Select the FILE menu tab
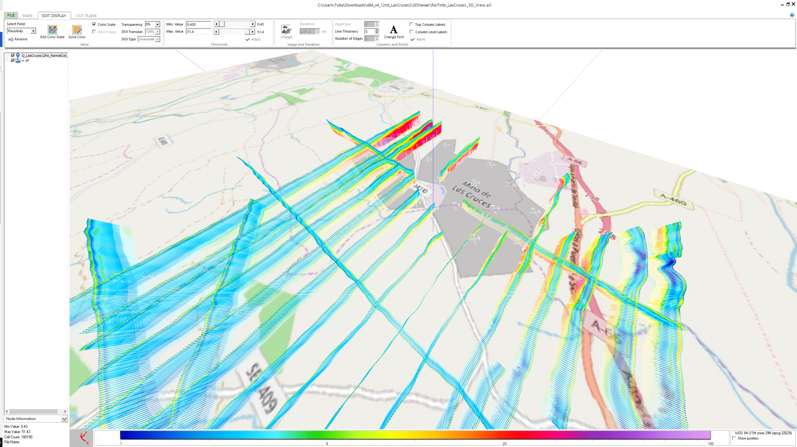The image size is (797, 447). coord(10,15)
